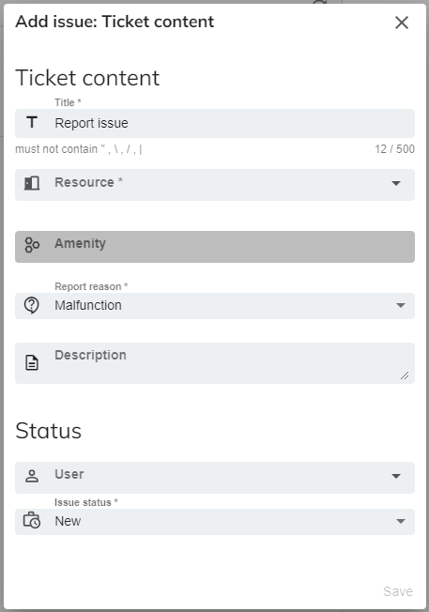This screenshot has height=612, width=429.
Task: Click the Title text T icon
Action: click(32, 123)
